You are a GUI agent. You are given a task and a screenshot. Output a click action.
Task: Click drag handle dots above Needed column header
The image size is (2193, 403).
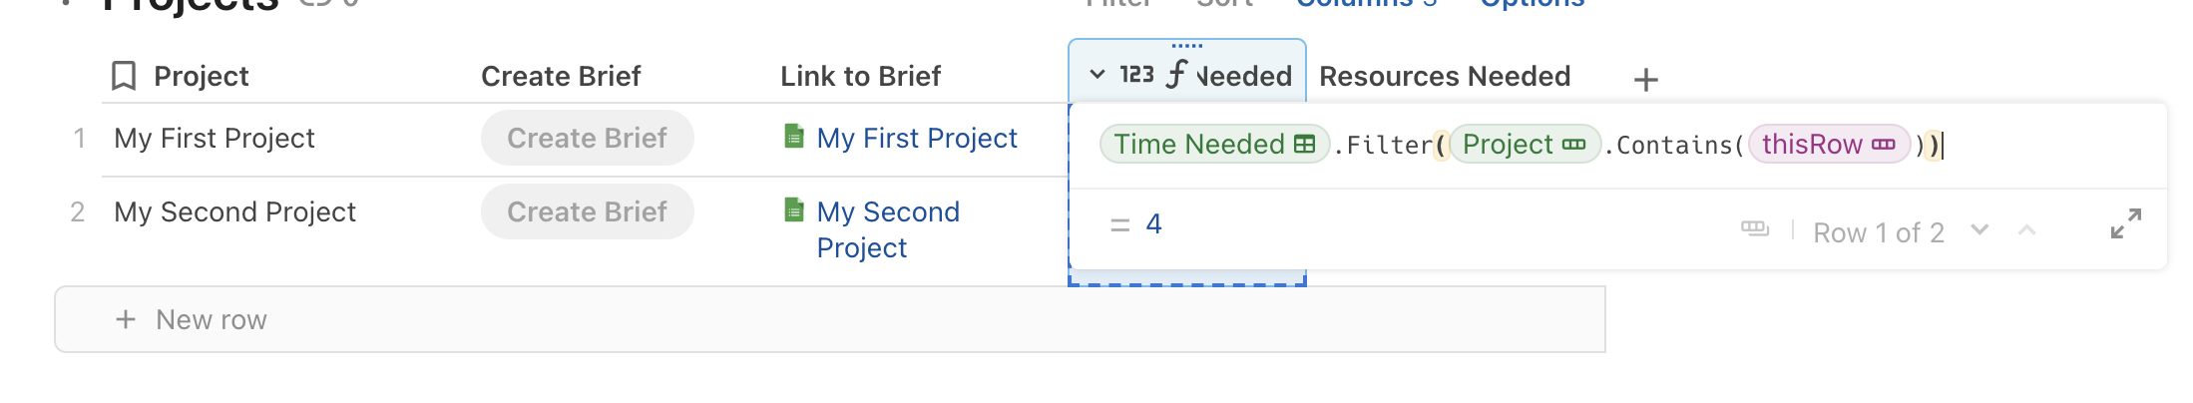pos(1186,46)
